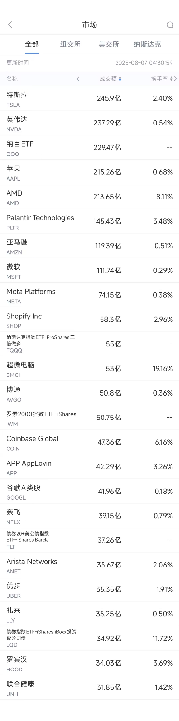Viewport: 179px width, 721px height.
Task: Open the search magnifier icon
Action: click(x=170, y=25)
